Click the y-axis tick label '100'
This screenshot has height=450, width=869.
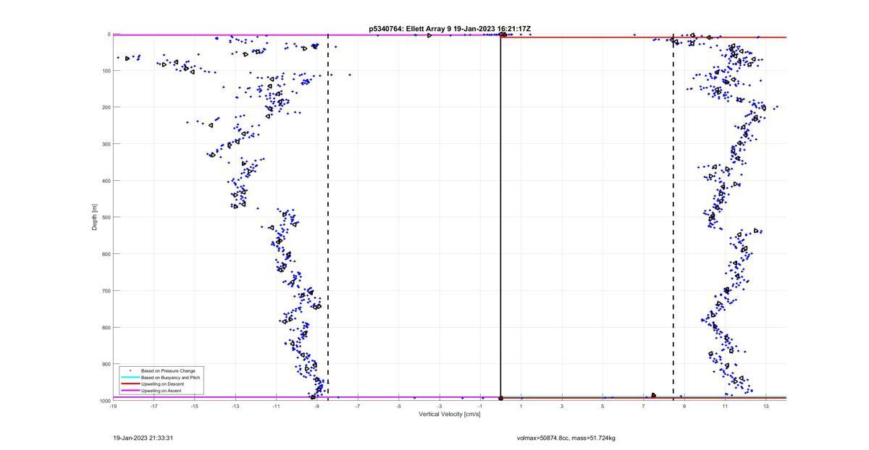coord(106,71)
